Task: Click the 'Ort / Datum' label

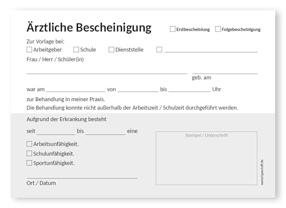Action: [x=41, y=183]
